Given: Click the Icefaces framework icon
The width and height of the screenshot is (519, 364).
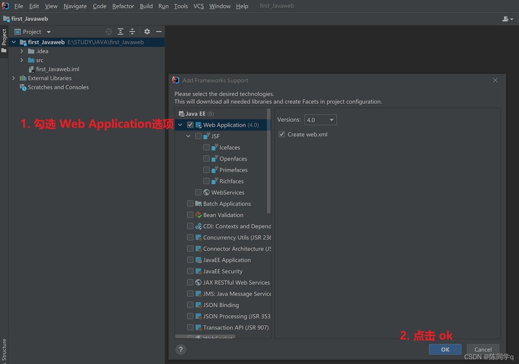Looking at the screenshot, I should coord(214,147).
